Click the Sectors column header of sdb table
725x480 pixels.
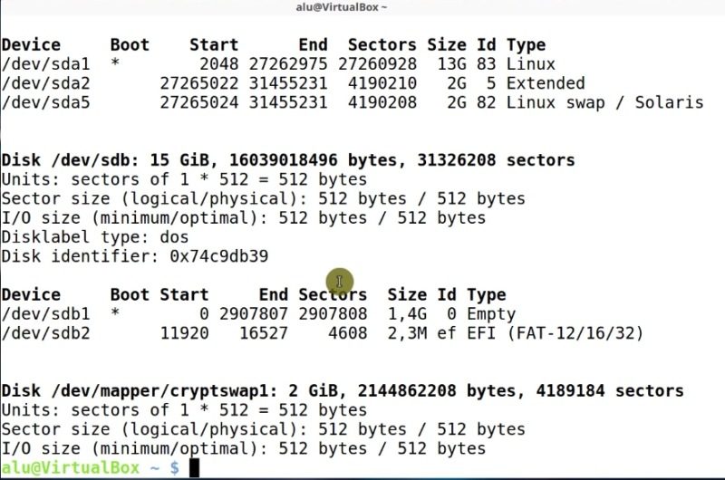coord(333,294)
